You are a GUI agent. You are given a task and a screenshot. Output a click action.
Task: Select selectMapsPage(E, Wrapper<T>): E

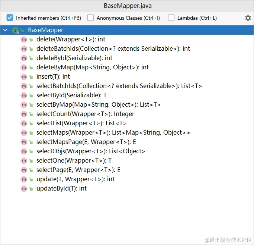pos(86,142)
